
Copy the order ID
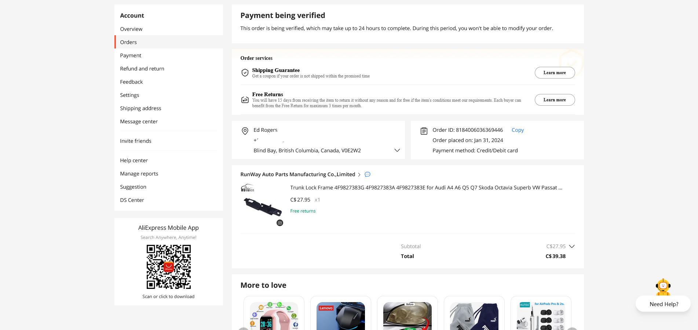tap(518, 130)
